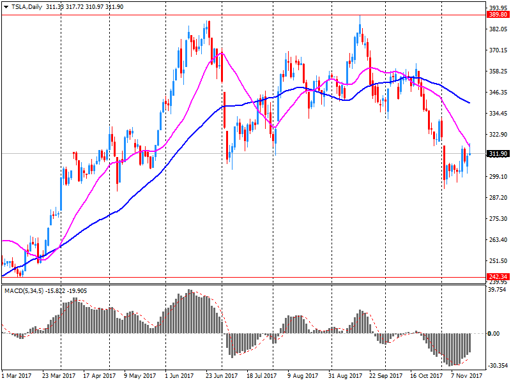This screenshot has width=511, height=383.
Task: Click the 382.05 price axis value
Action: coord(499,29)
